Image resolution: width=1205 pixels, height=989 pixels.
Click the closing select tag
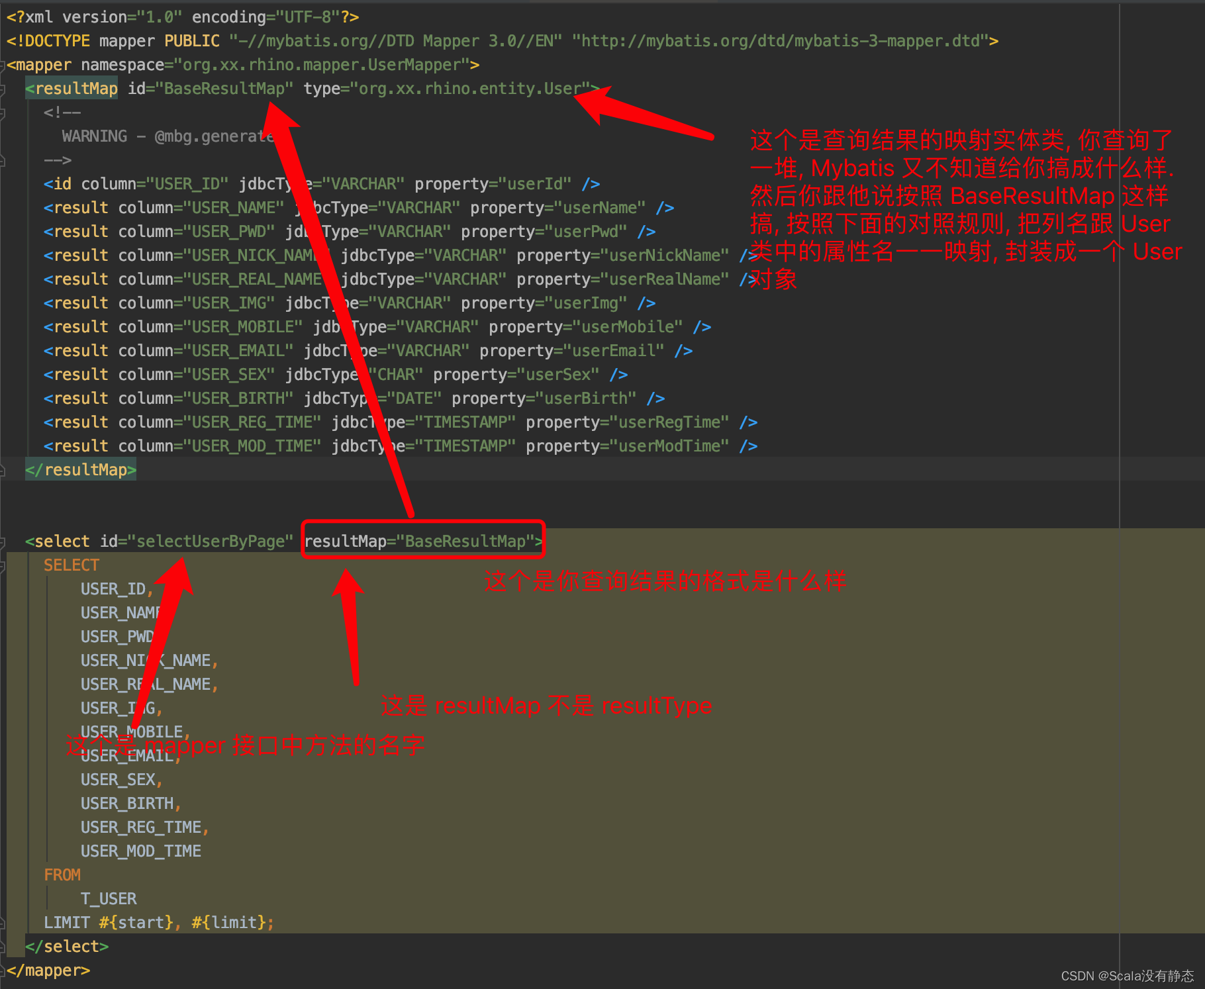[67, 947]
